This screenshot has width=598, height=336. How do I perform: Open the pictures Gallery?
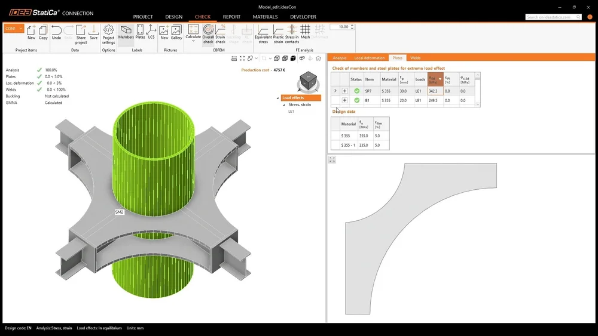click(176, 32)
